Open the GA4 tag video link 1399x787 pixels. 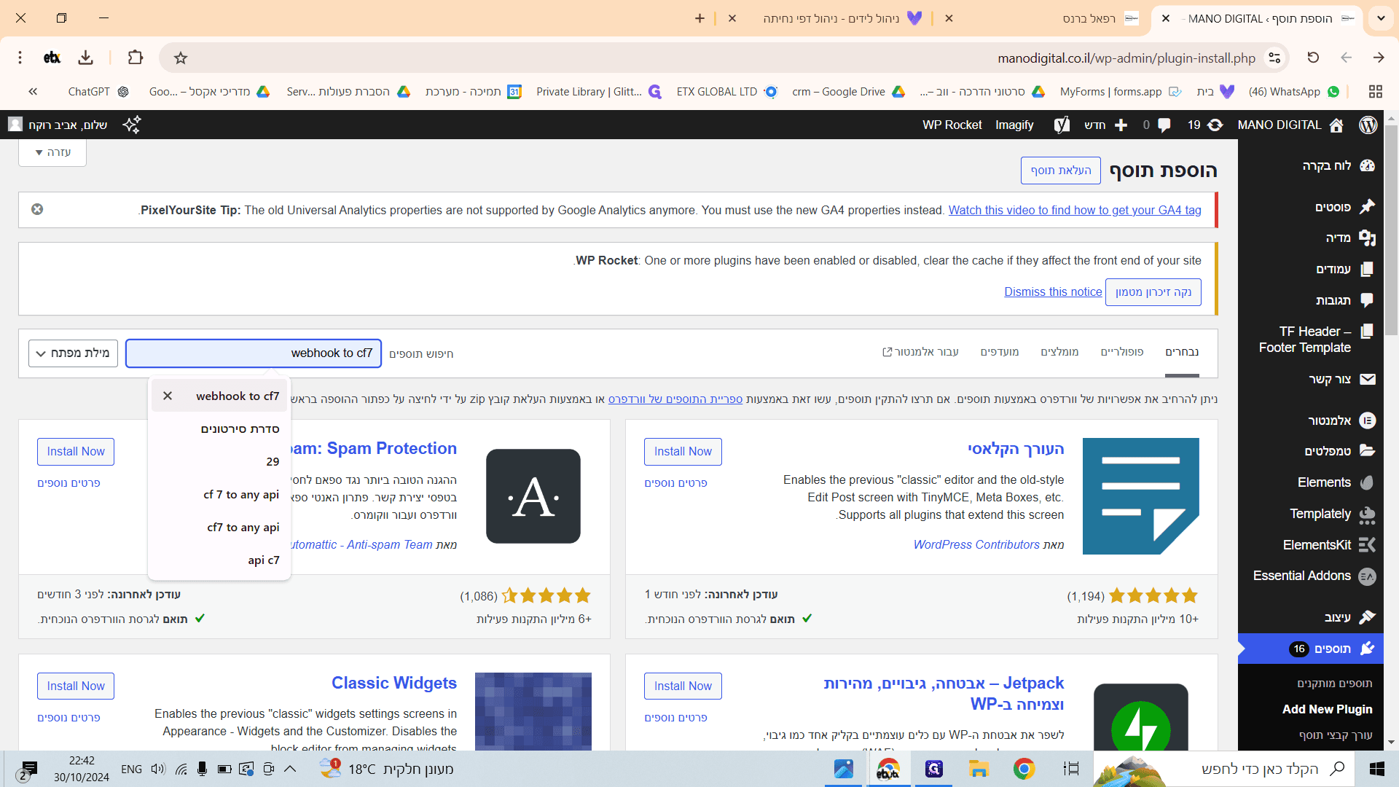[x=1075, y=210]
